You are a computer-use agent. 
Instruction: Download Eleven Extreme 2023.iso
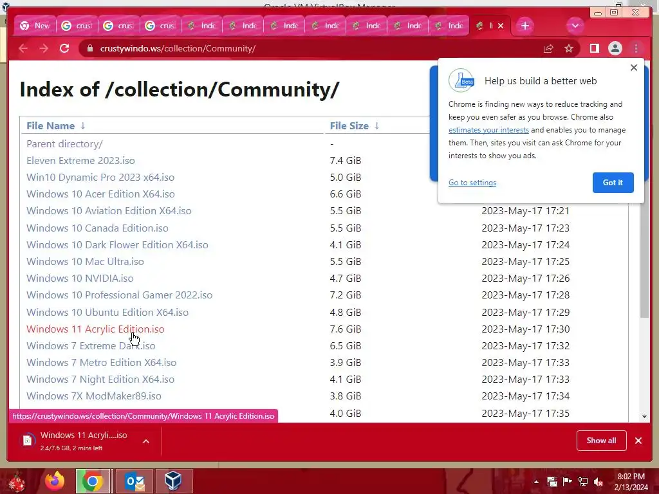(x=80, y=160)
